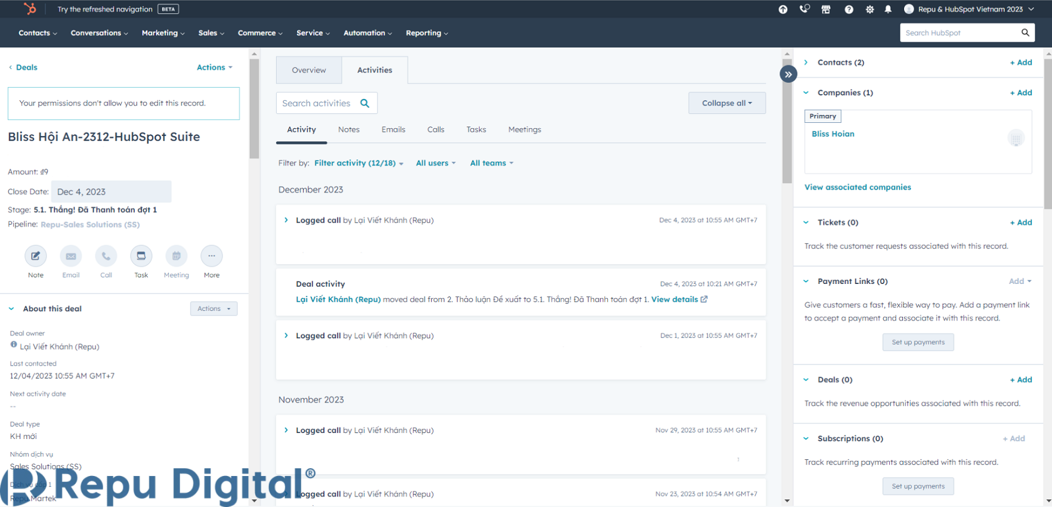Open the settings gear icon
Screen dimensions: 1052x507
pos(870,9)
